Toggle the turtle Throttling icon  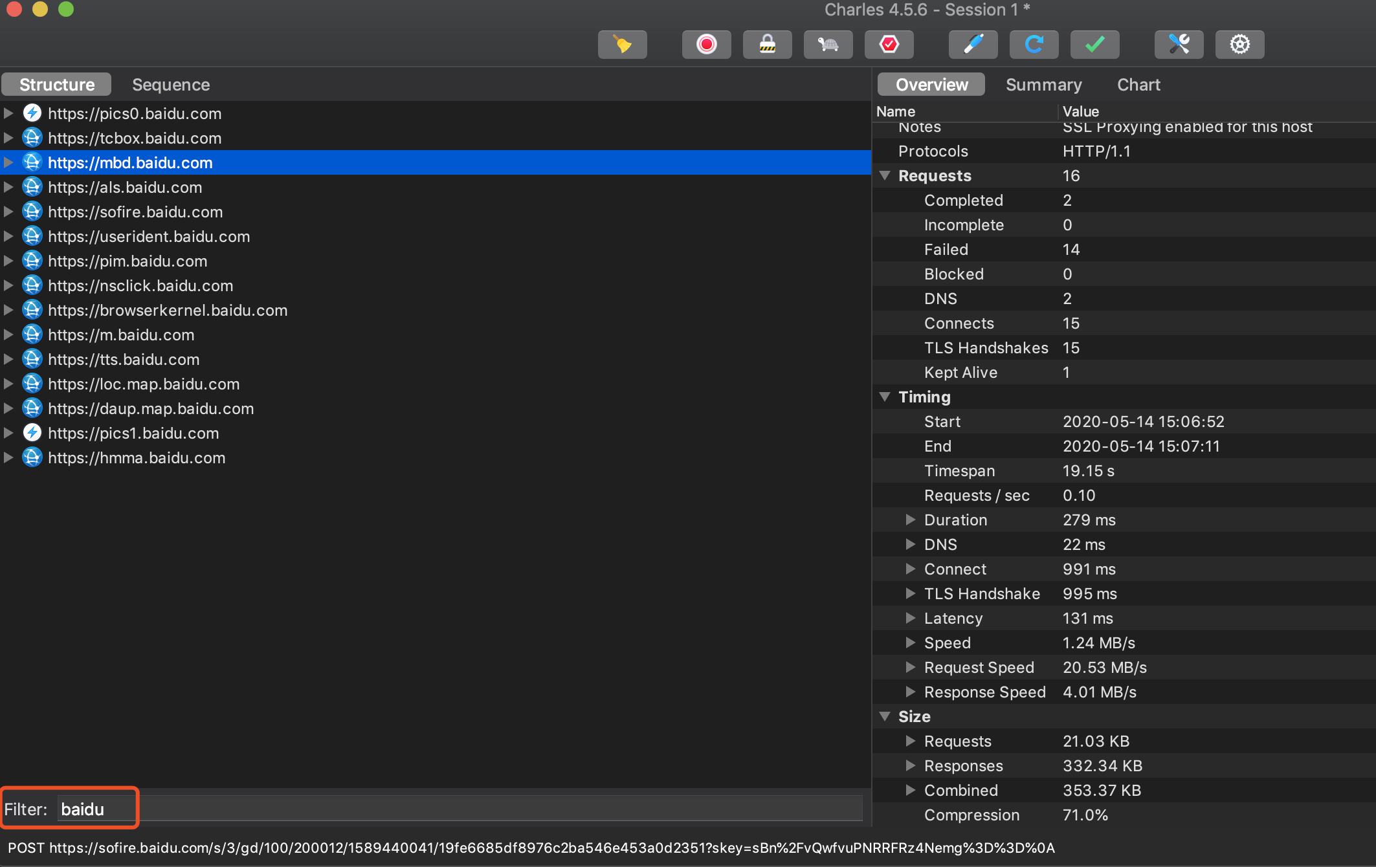point(828,45)
